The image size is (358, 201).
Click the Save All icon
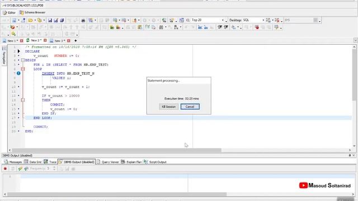point(62,21)
